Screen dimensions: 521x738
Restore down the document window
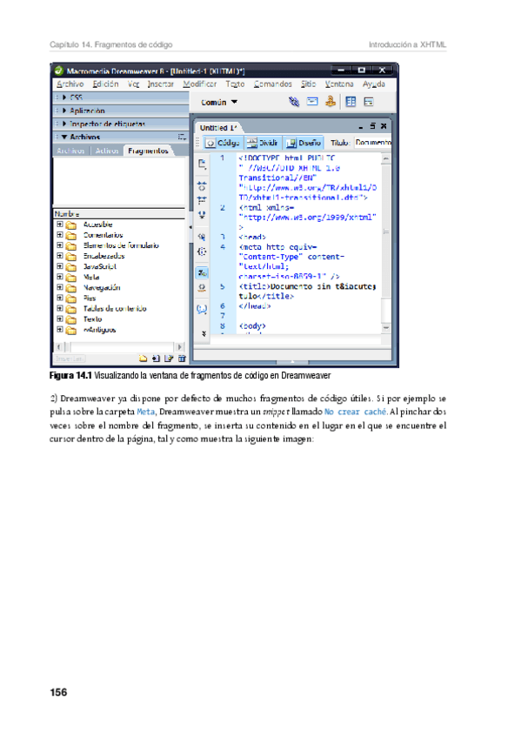coord(372,126)
